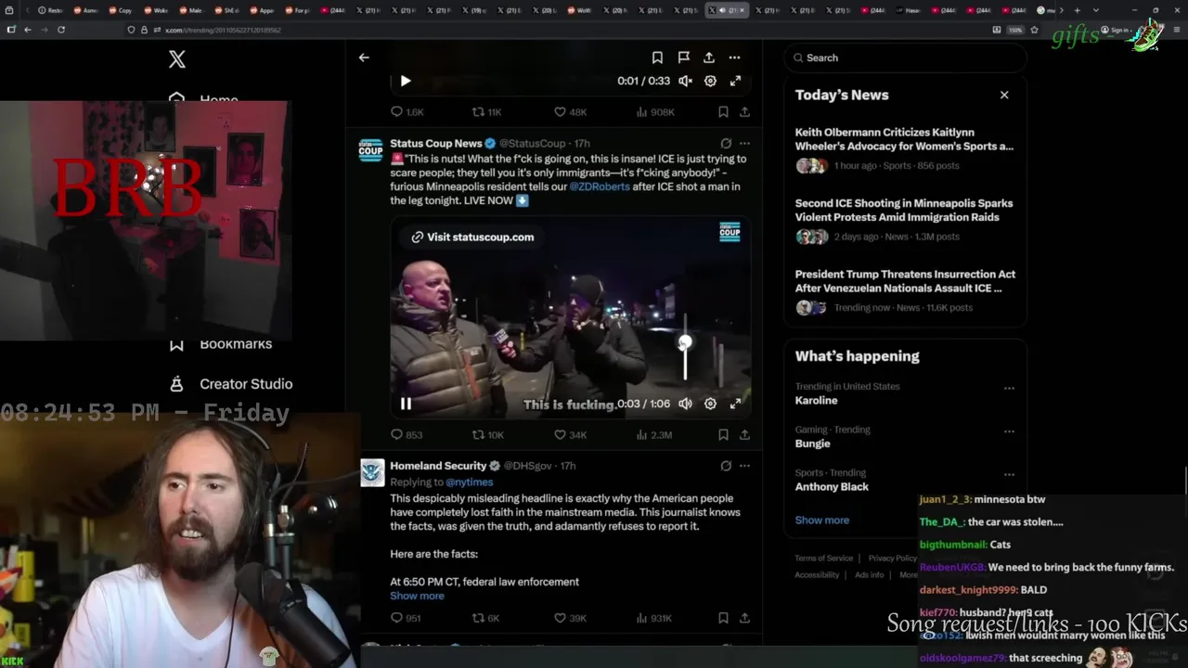Expand top video to fullscreen
The width and height of the screenshot is (1188, 668).
(x=735, y=81)
